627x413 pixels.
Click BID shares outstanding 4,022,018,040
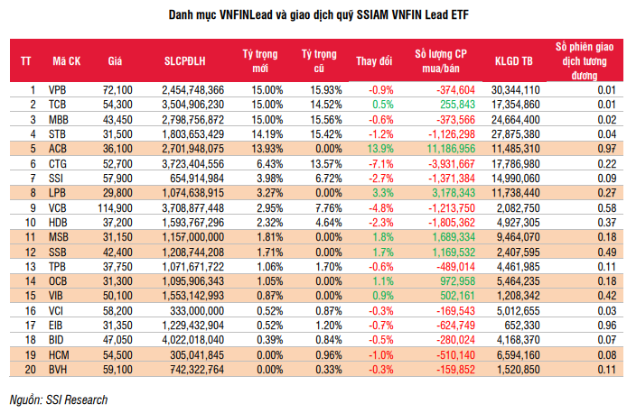[193, 340]
